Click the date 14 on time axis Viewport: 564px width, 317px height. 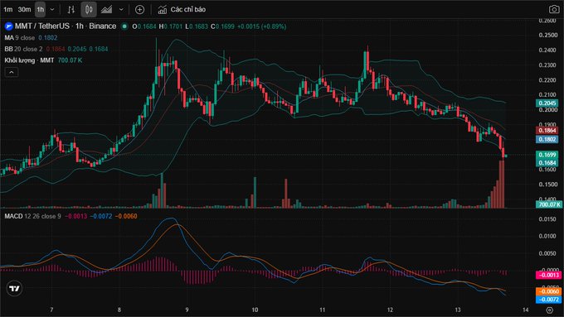(x=526, y=310)
